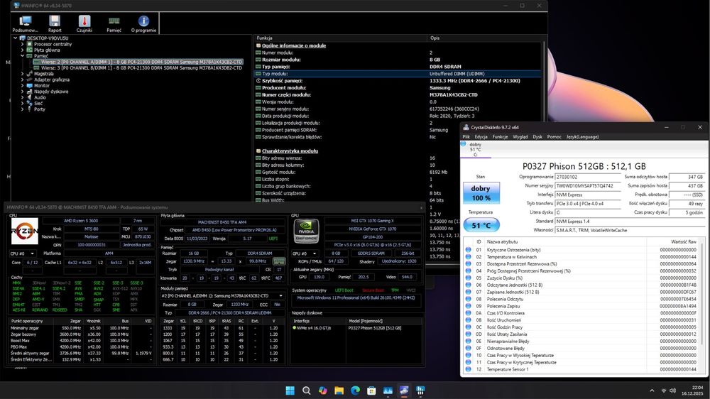Viewport: 710px width, 399px height.
Task: Click the NVIDIA GeForce logo
Action: 307,231
